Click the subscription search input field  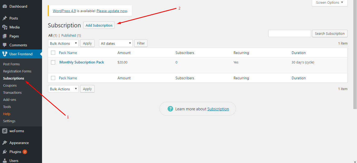pyautogui.click(x=290, y=33)
